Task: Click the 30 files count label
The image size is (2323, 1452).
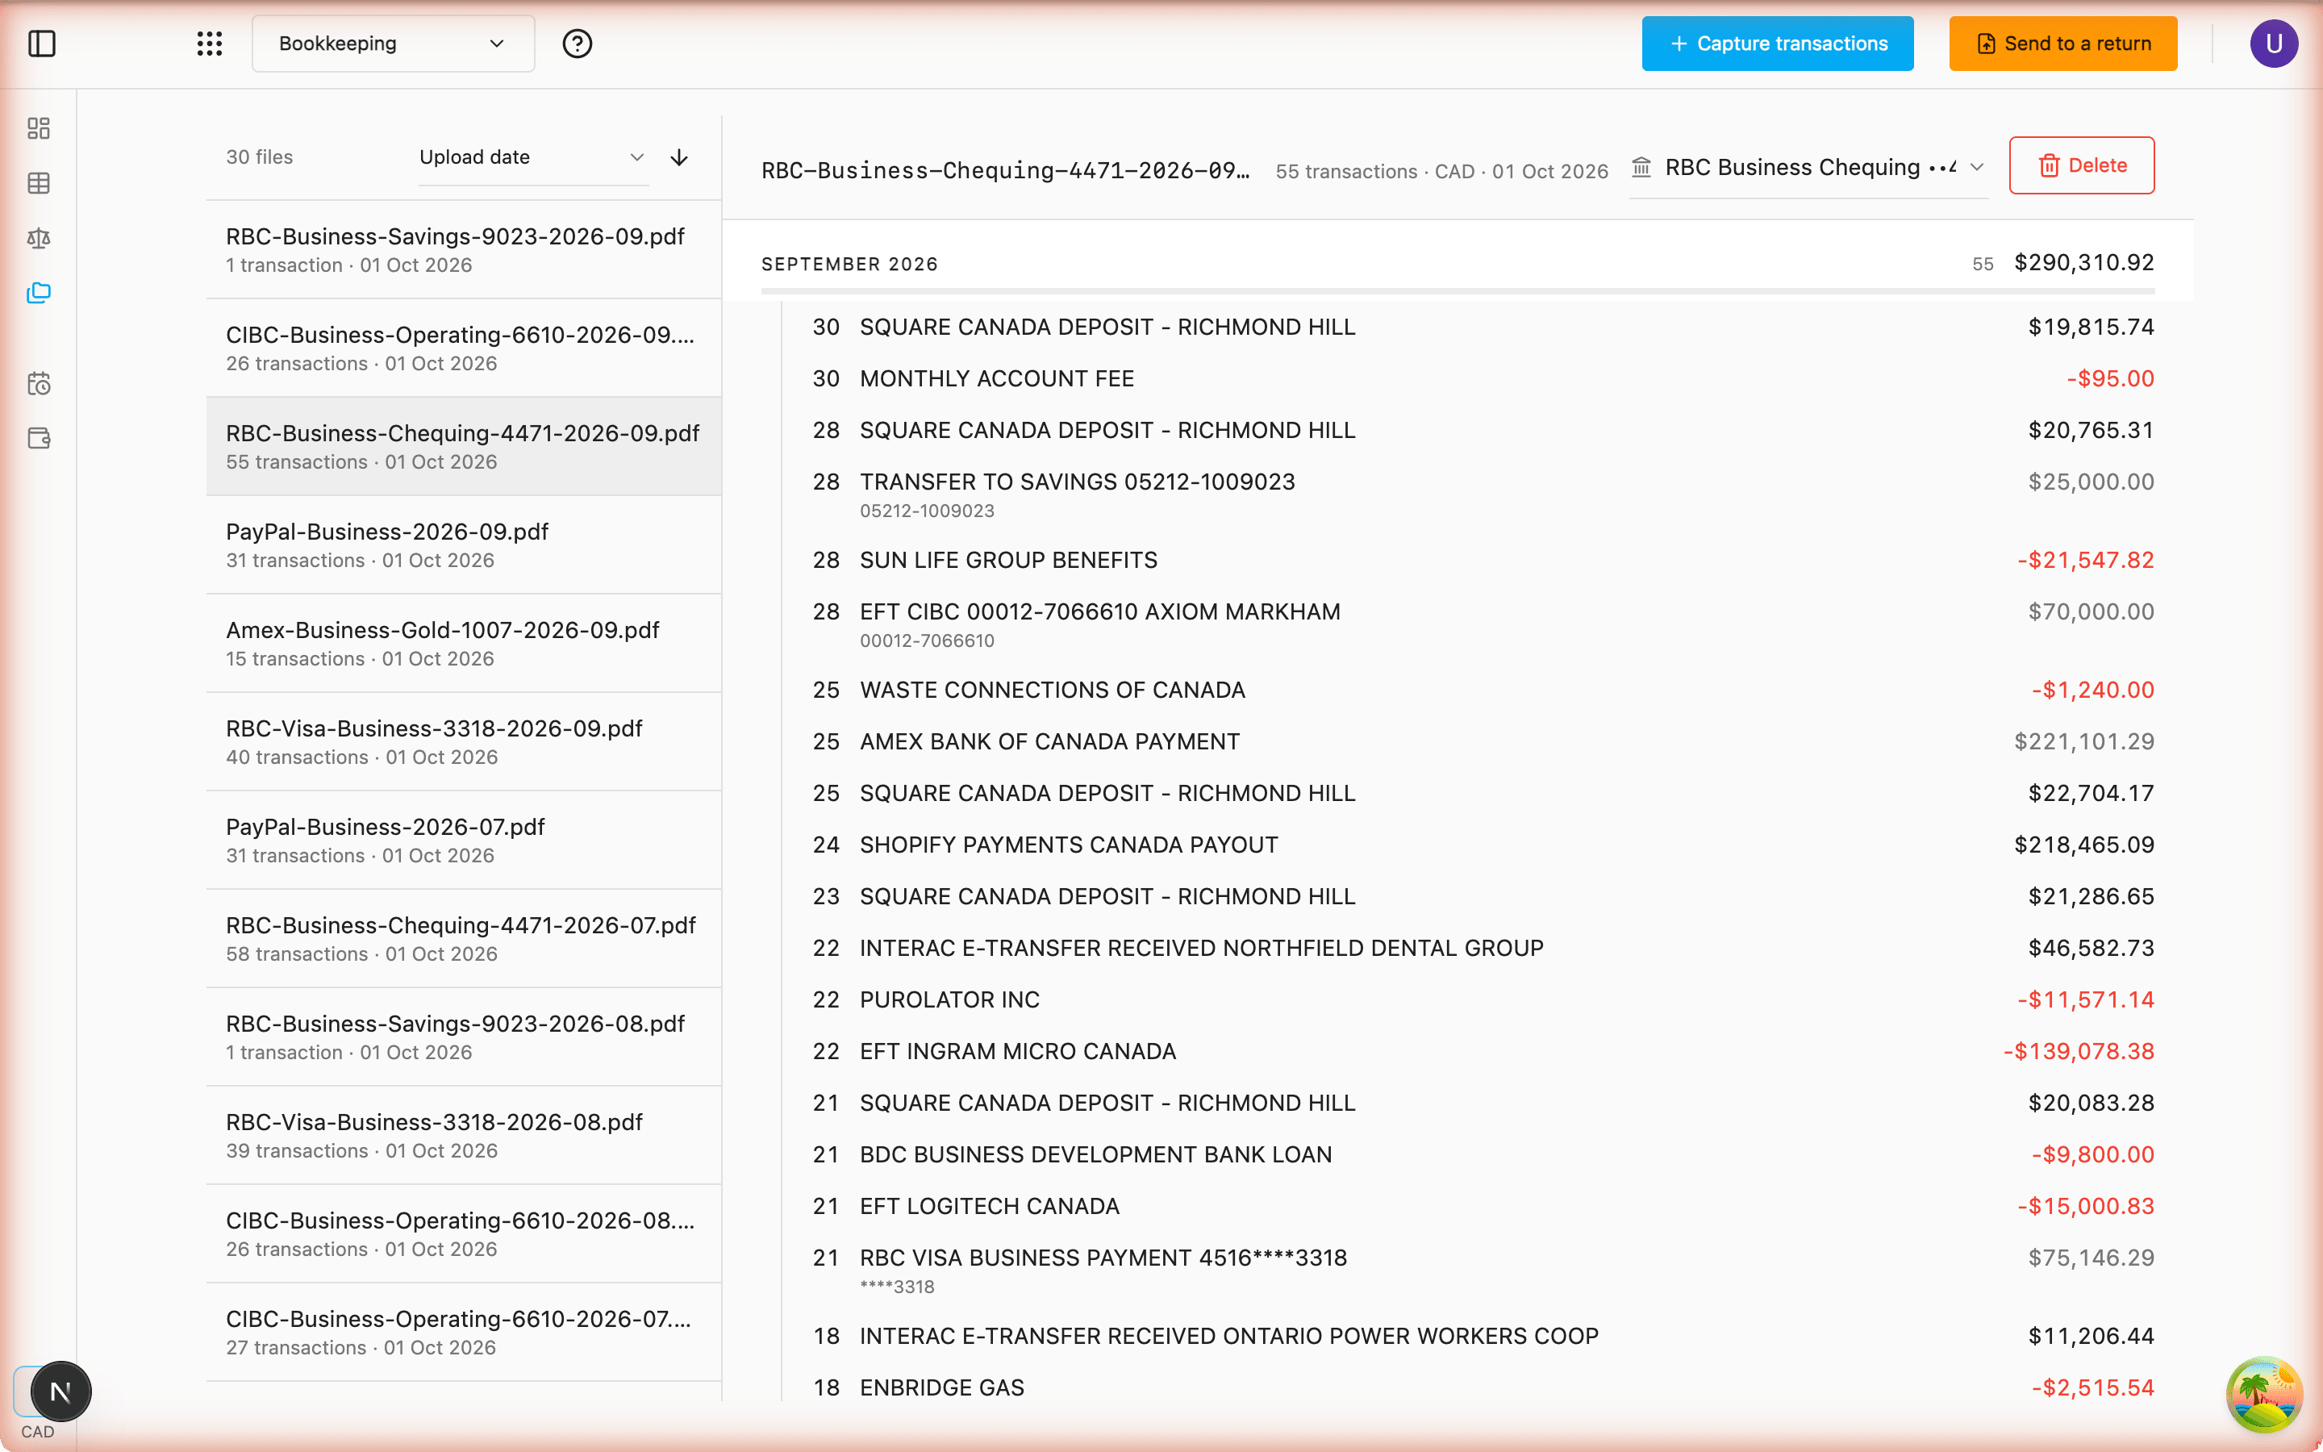Action: coord(259,157)
